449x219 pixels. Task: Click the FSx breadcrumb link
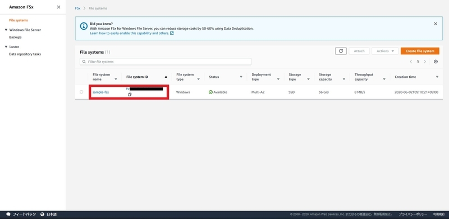coord(77,8)
